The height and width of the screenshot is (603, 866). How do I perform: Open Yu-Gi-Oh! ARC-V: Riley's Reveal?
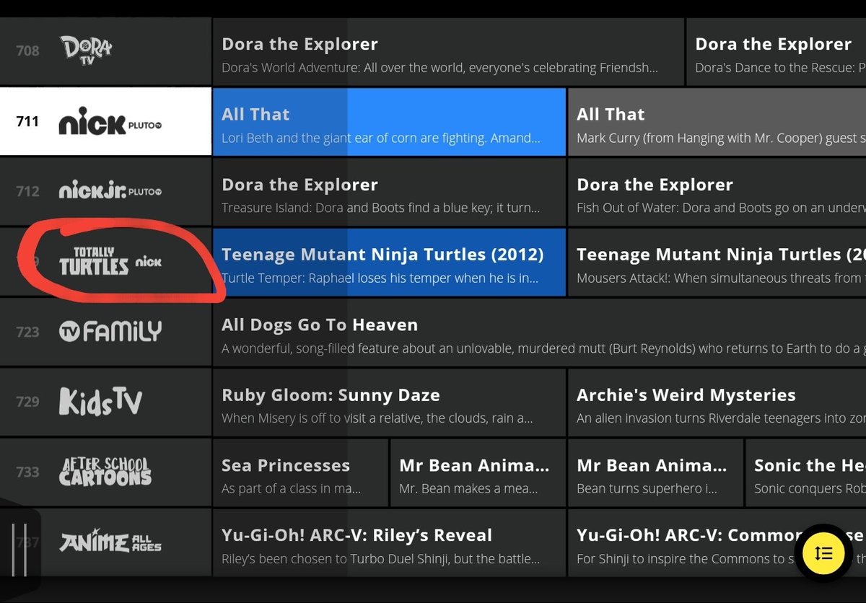389,542
